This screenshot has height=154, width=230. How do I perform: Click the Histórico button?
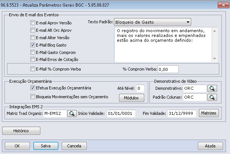tap(21, 131)
